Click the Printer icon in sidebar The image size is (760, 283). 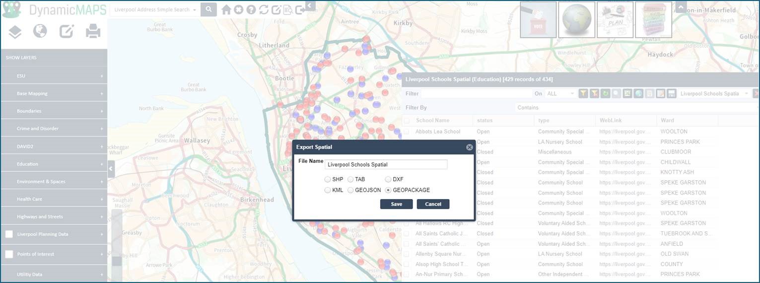coord(93,32)
